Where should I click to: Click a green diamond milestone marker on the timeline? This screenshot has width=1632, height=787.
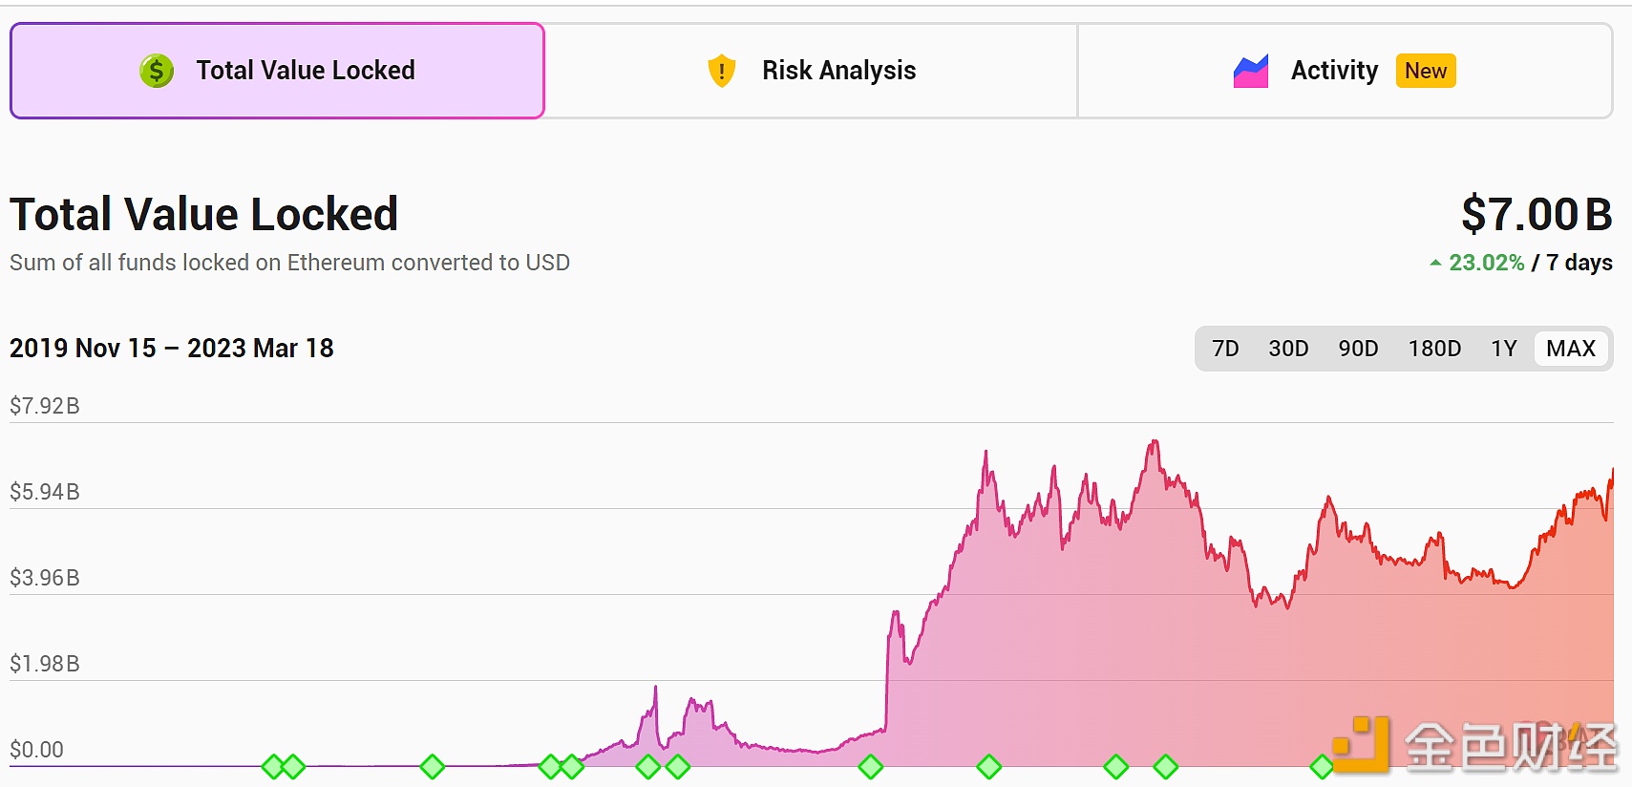870,765
